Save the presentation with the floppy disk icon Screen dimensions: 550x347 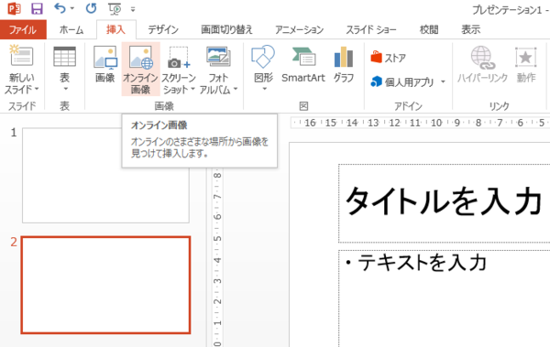point(37,8)
